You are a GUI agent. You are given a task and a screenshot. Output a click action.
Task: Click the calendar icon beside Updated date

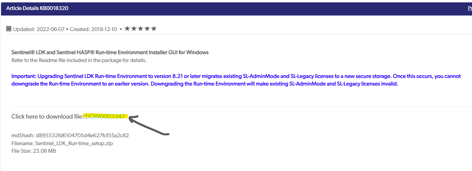point(9,29)
